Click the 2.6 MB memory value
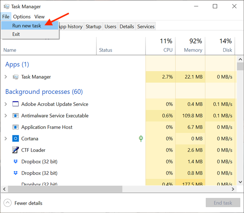The image size is (244, 213). pos(195,150)
